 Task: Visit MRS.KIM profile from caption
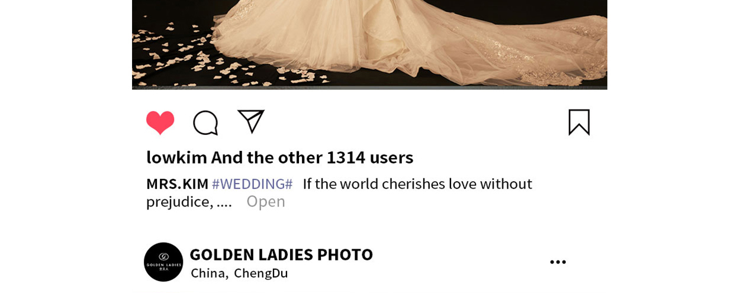click(x=177, y=183)
